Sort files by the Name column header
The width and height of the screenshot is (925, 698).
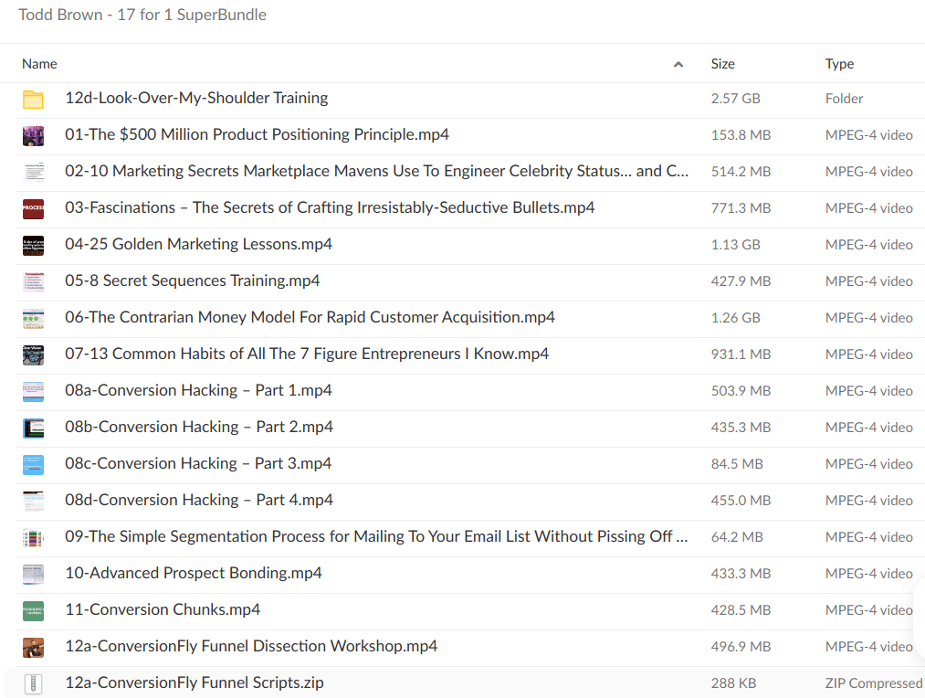click(x=39, y=64)
